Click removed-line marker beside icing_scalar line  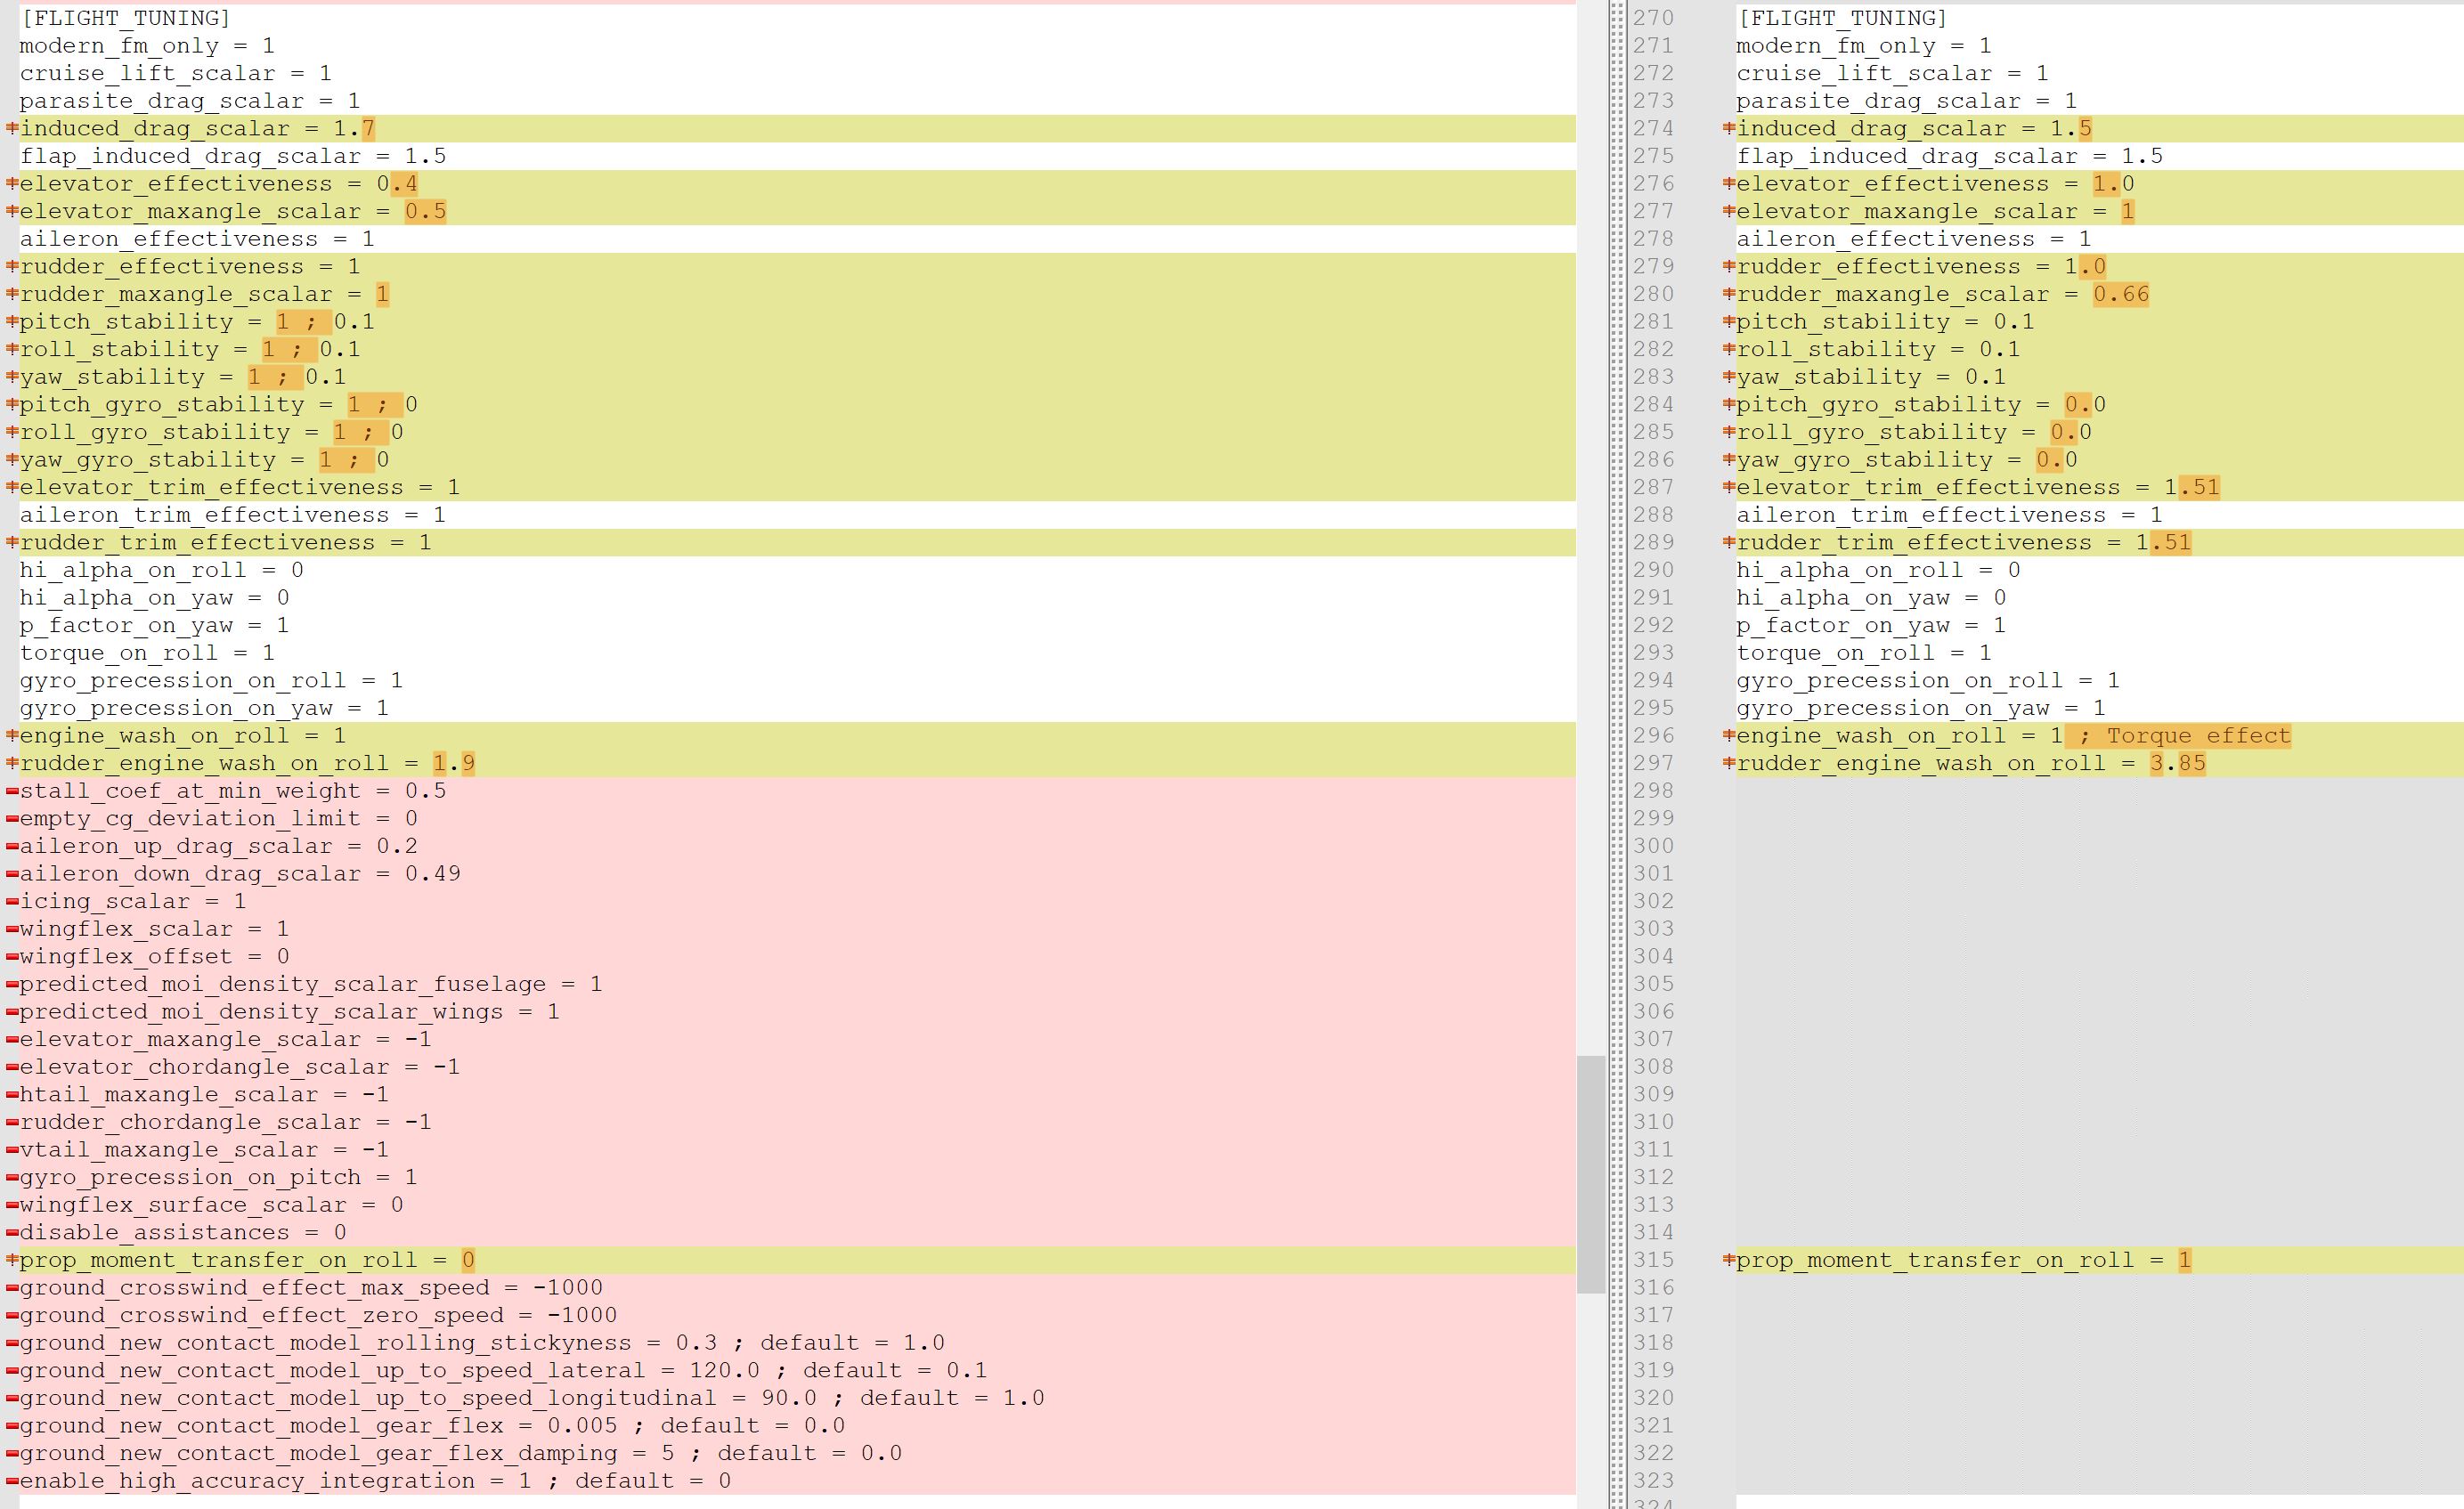pos(12,901)
